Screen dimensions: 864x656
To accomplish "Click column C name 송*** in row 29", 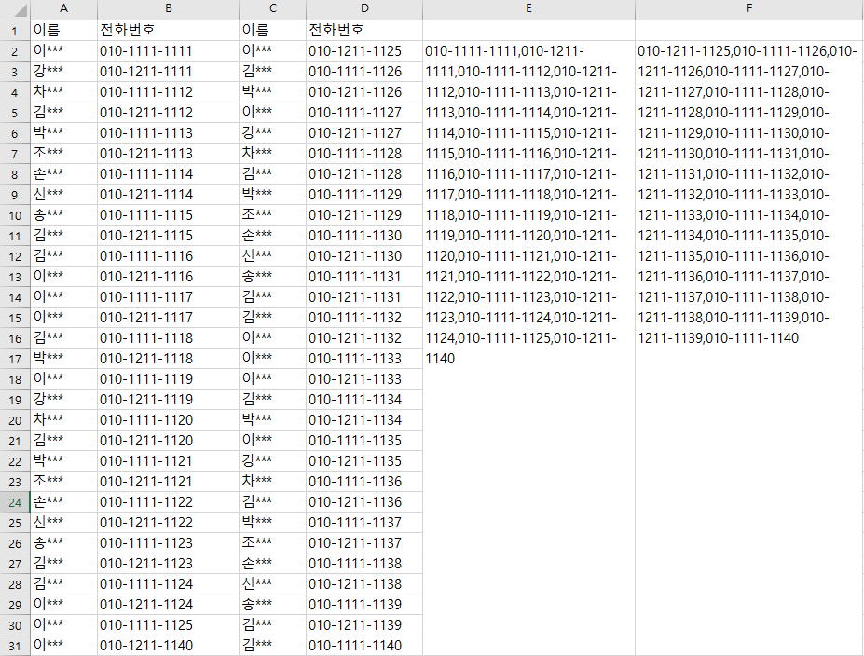I will tap(272, 604).
